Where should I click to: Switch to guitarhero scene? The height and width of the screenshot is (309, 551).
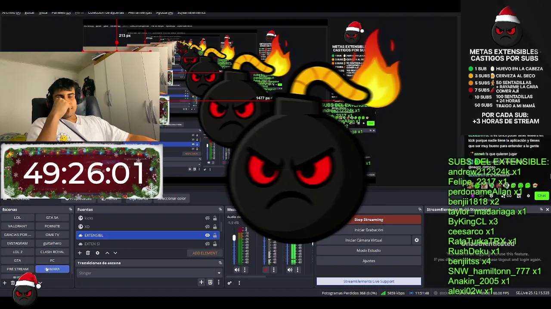[52, 243]
